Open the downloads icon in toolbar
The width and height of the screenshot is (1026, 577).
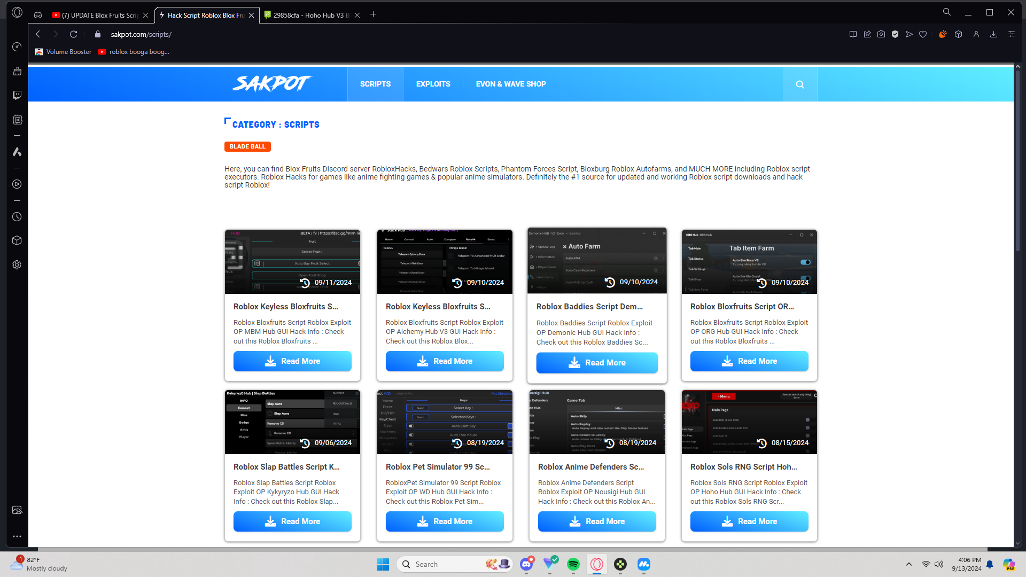[x=994, y=34]
